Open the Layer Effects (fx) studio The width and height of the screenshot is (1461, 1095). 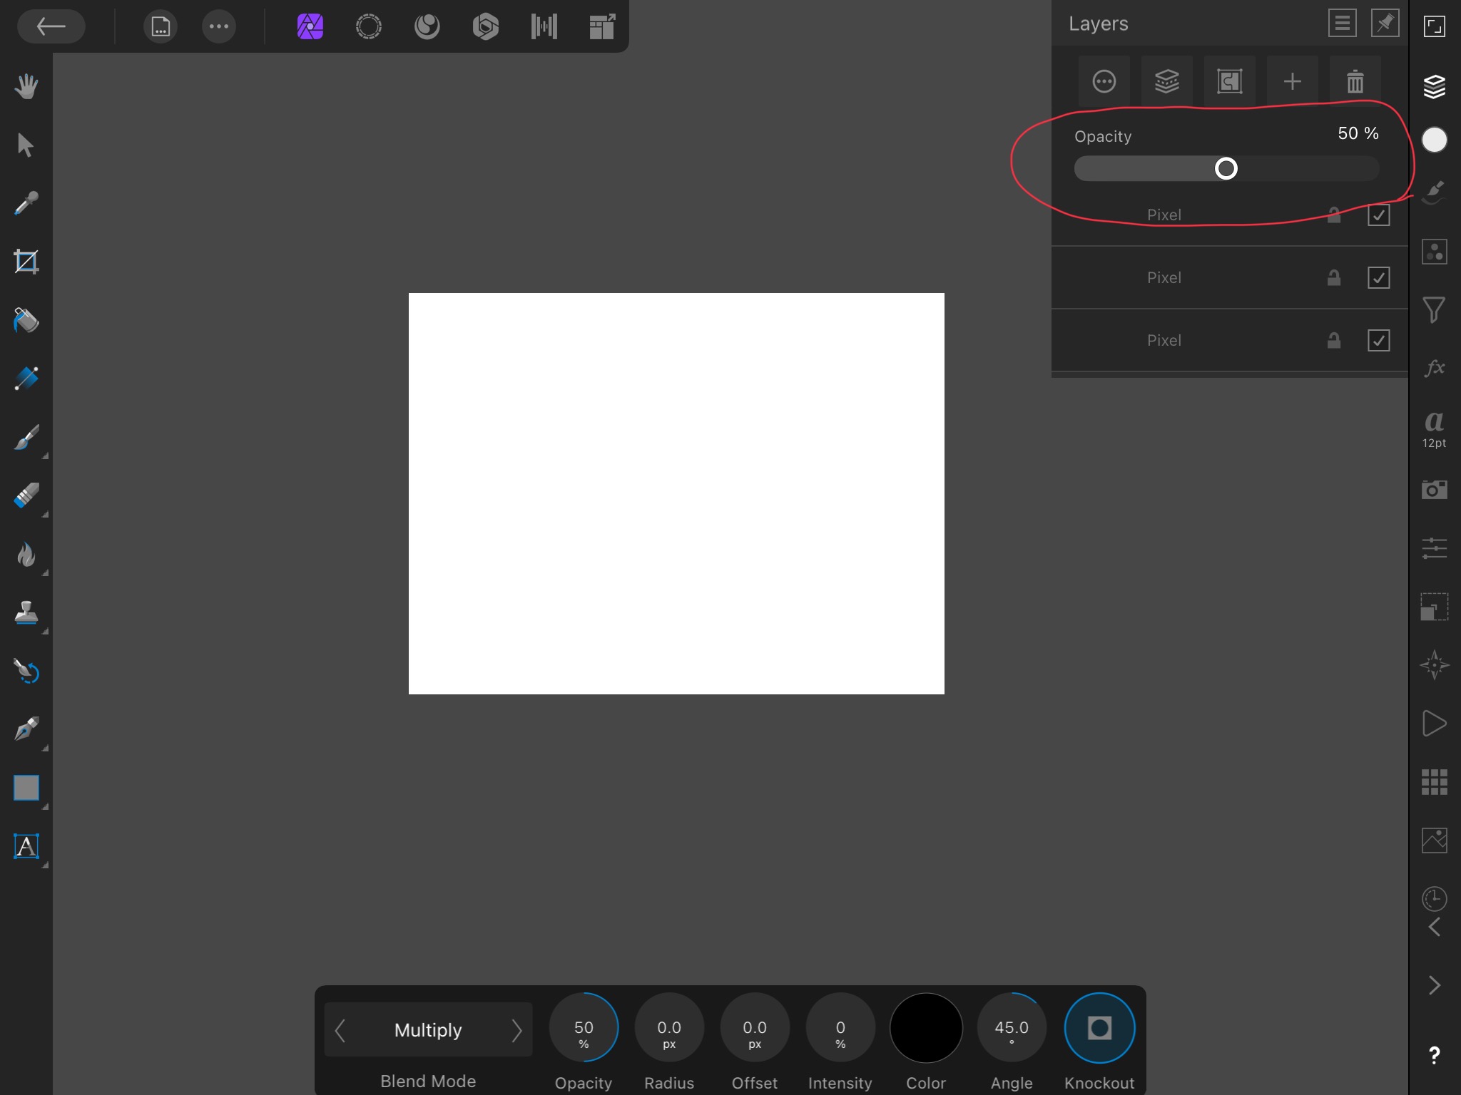pyautogui.click(x=1434, y=367)
